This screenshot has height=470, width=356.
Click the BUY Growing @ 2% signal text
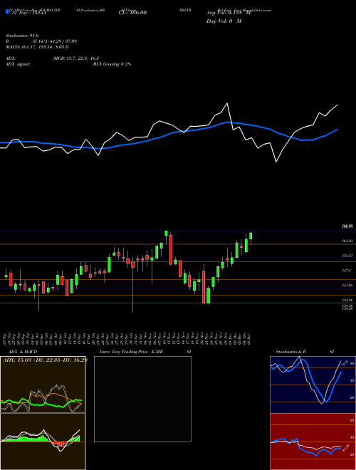click(112, 64)
